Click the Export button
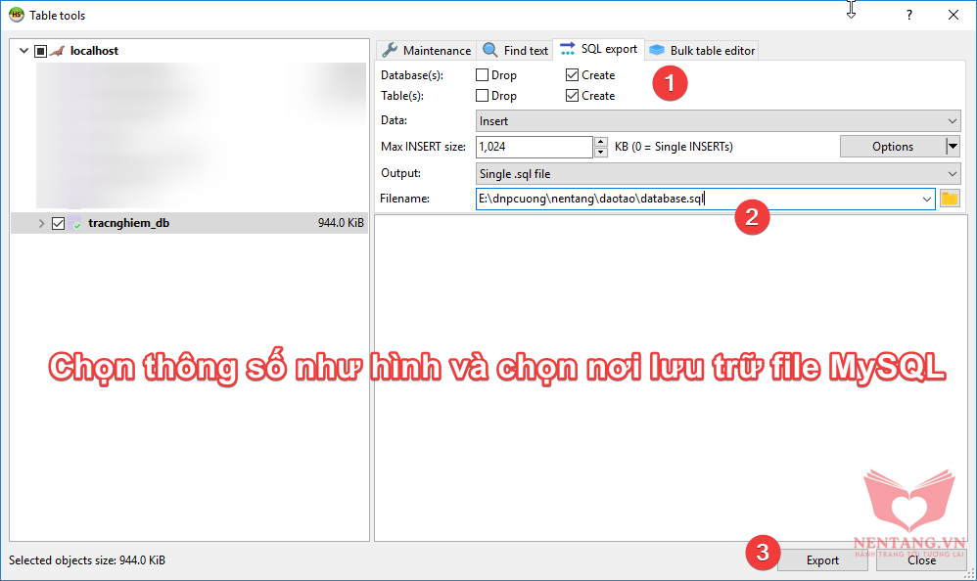 822,560
